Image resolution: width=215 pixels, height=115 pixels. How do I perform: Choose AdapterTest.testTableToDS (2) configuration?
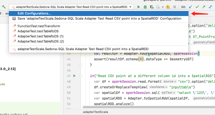tap(40, 41)
